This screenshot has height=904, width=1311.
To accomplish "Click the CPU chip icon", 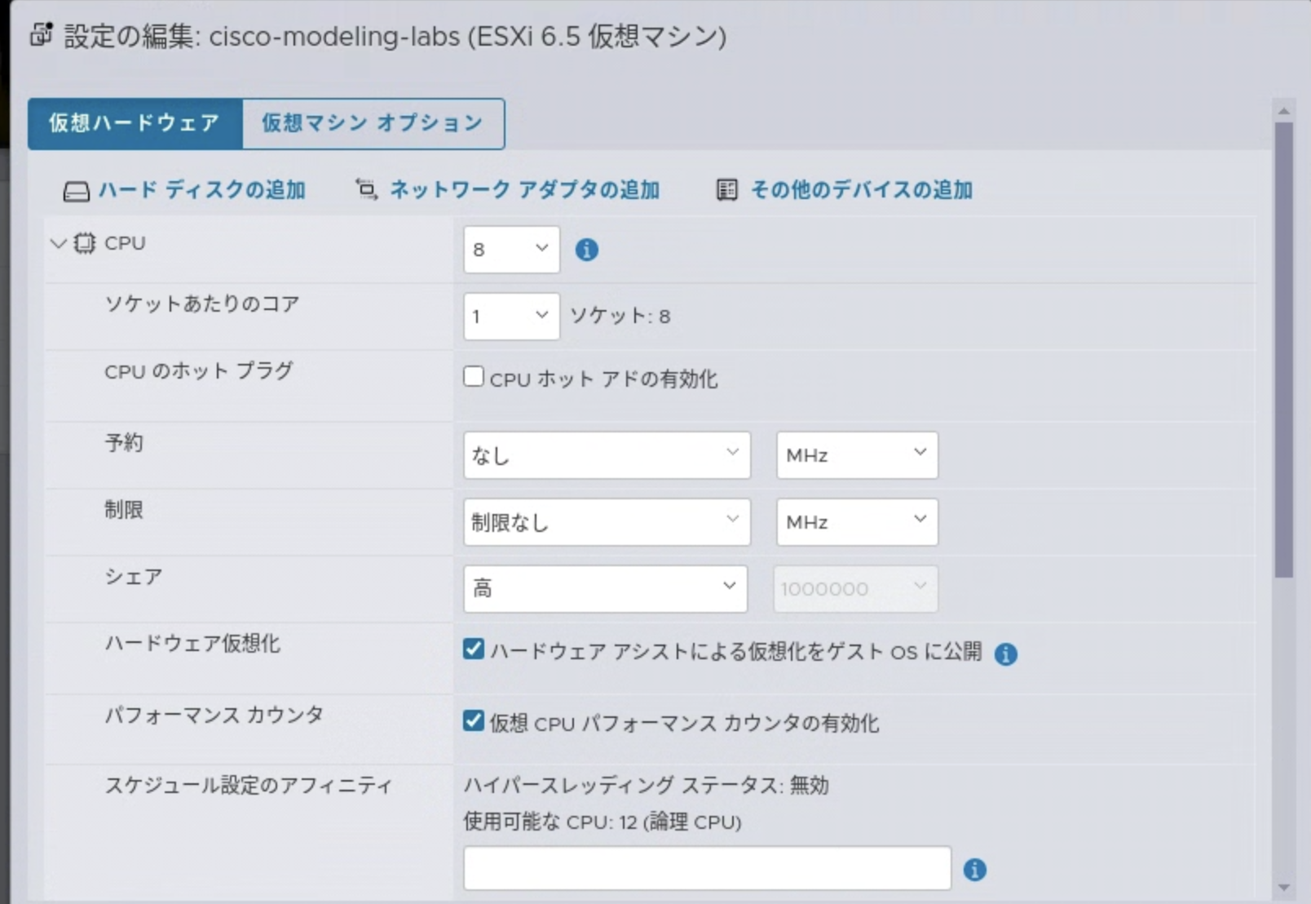I will [84, 243].
